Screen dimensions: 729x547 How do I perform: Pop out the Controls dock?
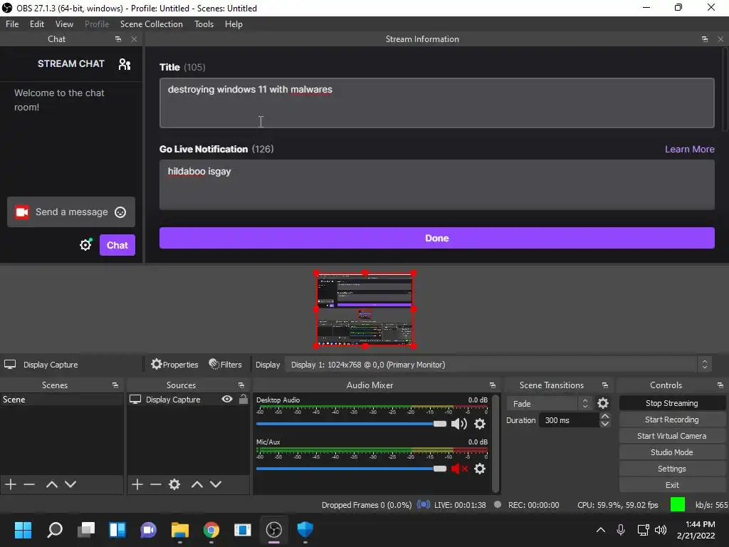[720, 385]
